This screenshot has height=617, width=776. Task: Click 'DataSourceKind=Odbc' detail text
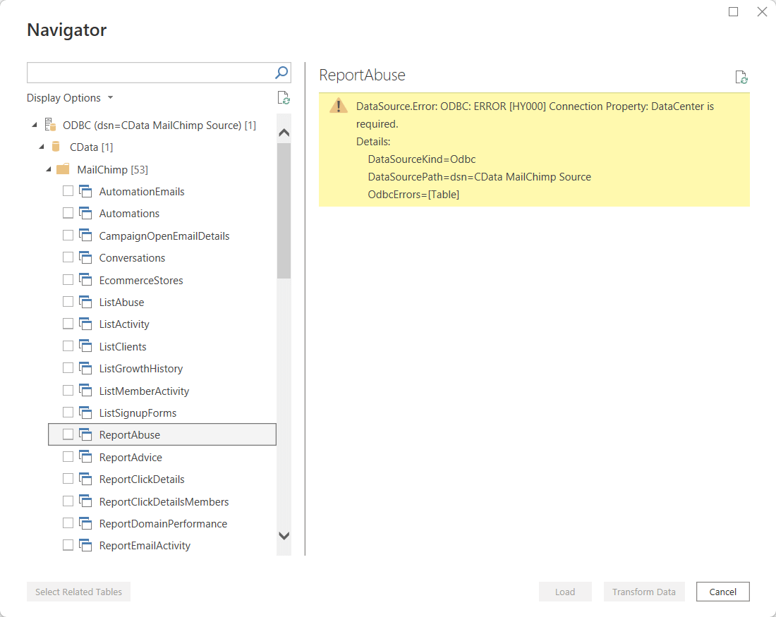422,159
